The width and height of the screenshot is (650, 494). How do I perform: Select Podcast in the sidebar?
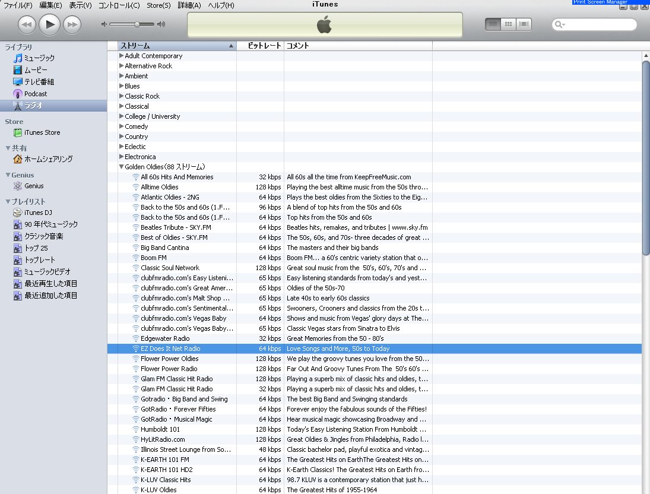(36, 94)
